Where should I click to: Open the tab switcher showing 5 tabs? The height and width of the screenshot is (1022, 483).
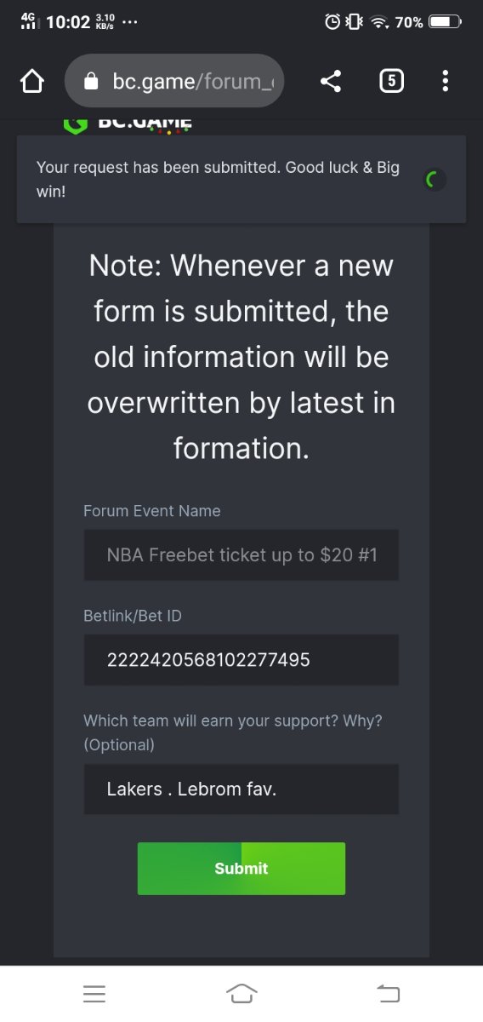coord(390,81)
